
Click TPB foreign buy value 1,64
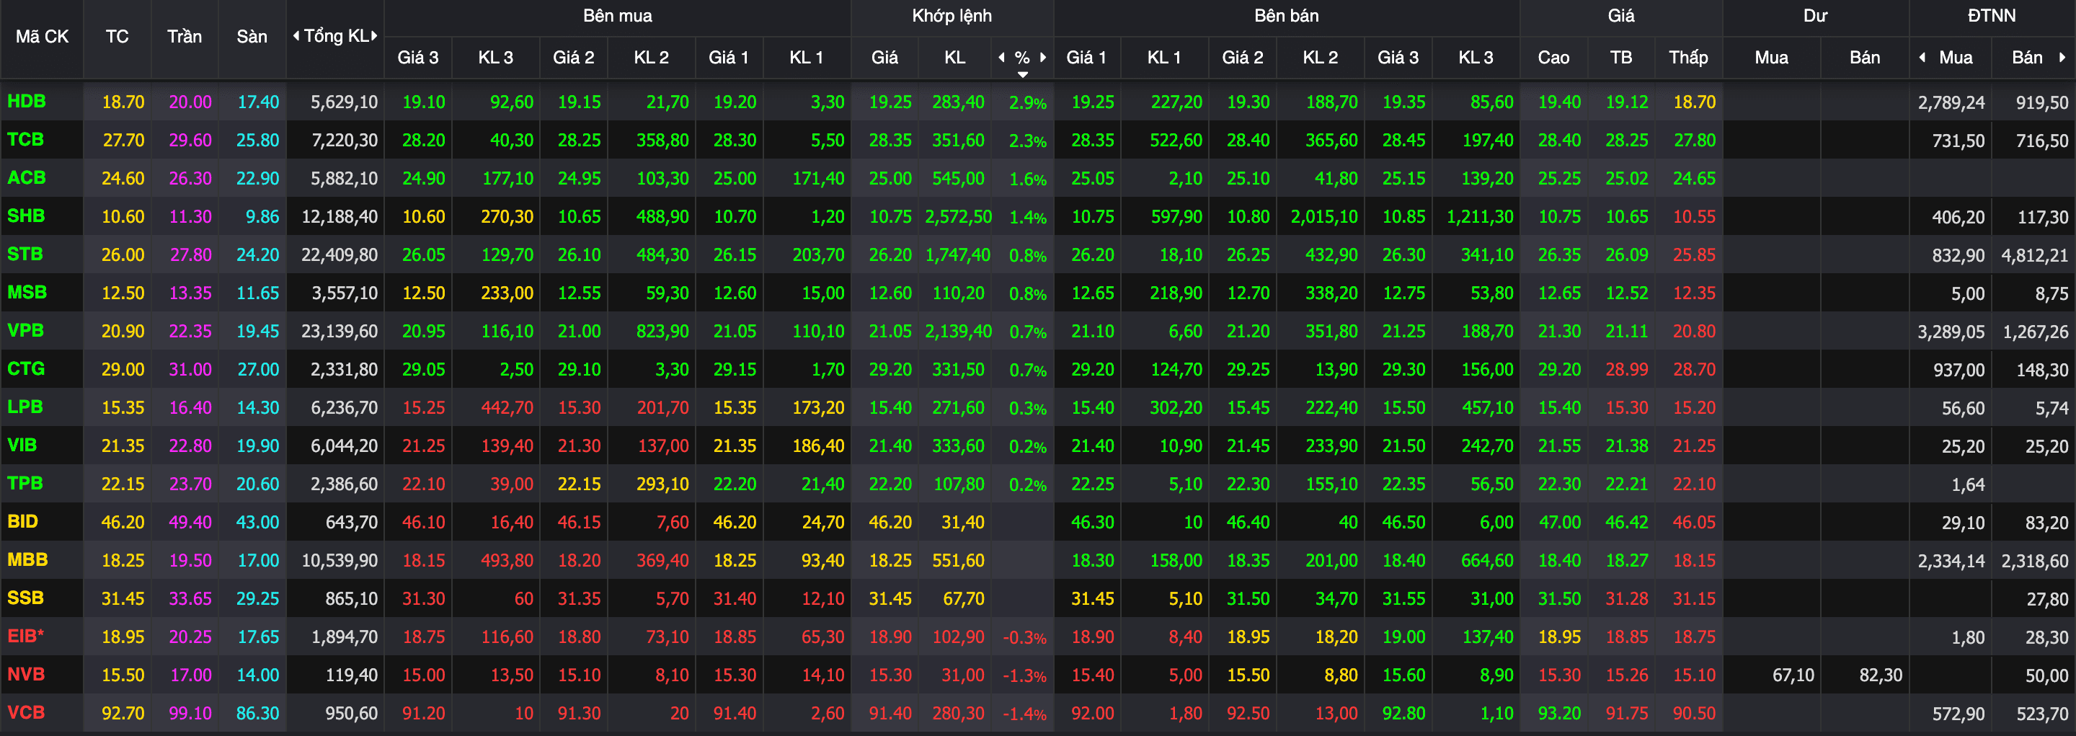(1968, 484)
